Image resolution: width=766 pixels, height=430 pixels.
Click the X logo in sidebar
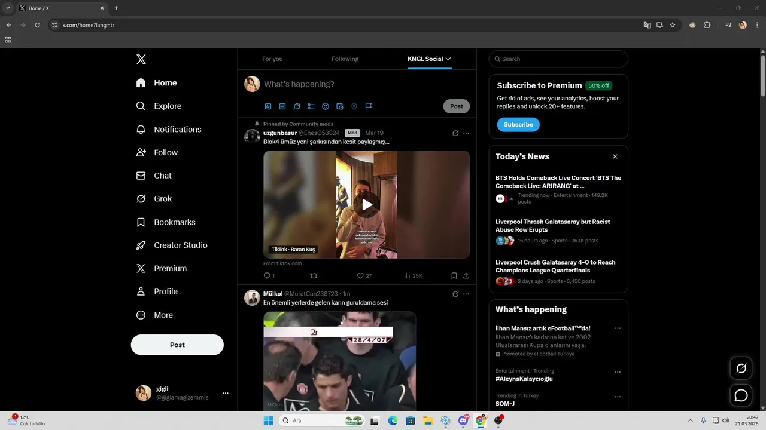pyautogui.click(x=141, y=59)
